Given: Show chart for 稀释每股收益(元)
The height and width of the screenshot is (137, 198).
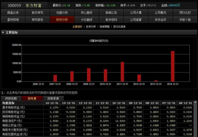Looking at the screenshot, I should pos(13,116).
